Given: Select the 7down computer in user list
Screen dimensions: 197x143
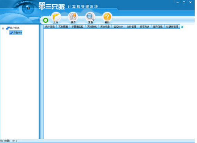Looking at the screenshot, I should pyautogui.click(x=16, y=33).
